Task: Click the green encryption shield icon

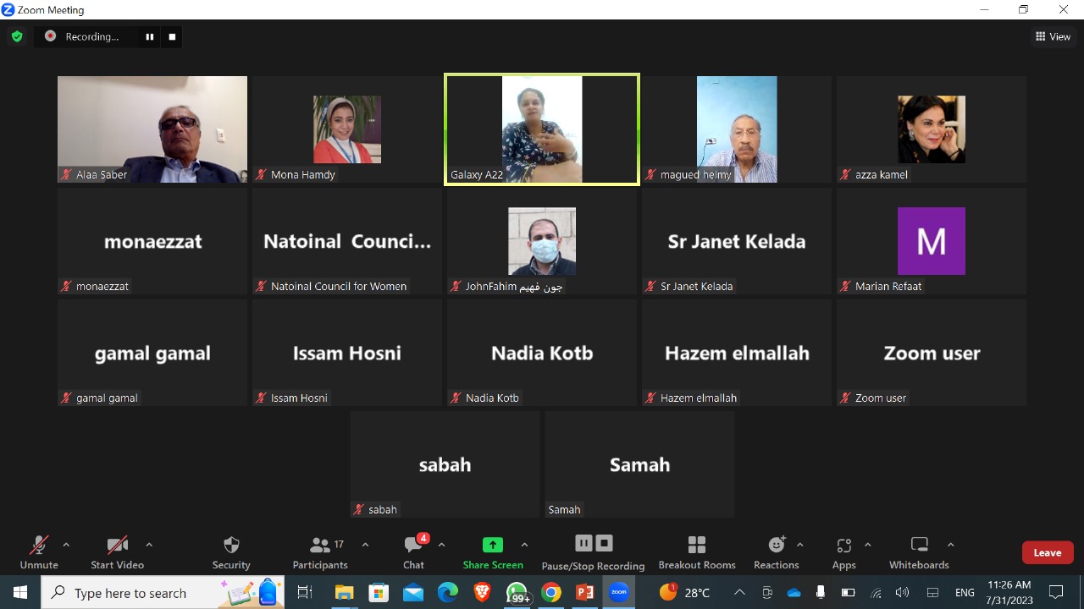Action: pyautogui.click(x=16, y=36)
